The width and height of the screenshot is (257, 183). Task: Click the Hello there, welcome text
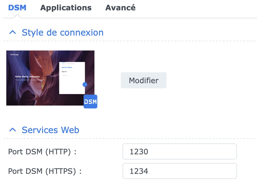(27, 77)
